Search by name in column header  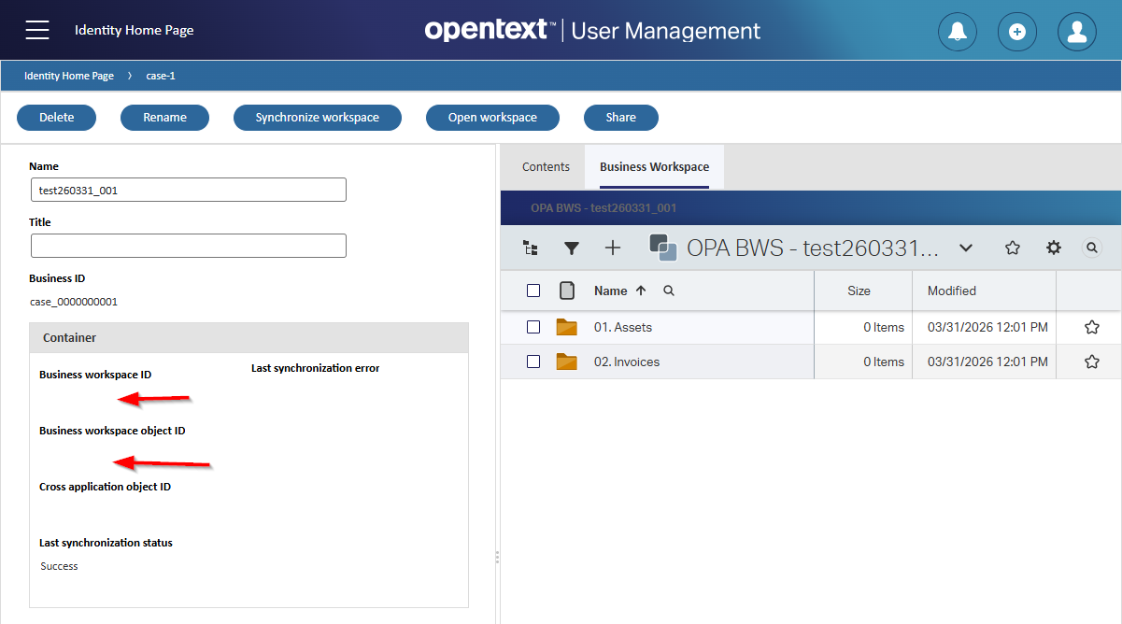point(669,291)
